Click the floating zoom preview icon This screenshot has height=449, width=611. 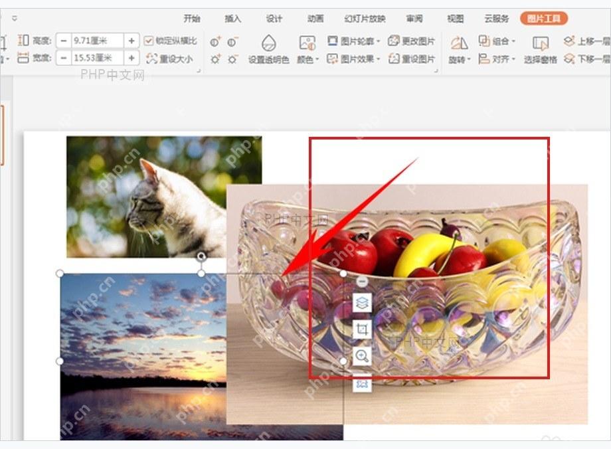click(362, 356)
